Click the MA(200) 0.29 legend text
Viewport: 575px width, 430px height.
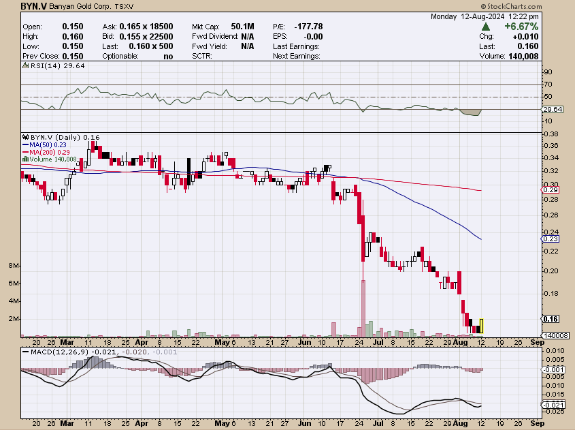pyautogui.click(x=50, y=153)
